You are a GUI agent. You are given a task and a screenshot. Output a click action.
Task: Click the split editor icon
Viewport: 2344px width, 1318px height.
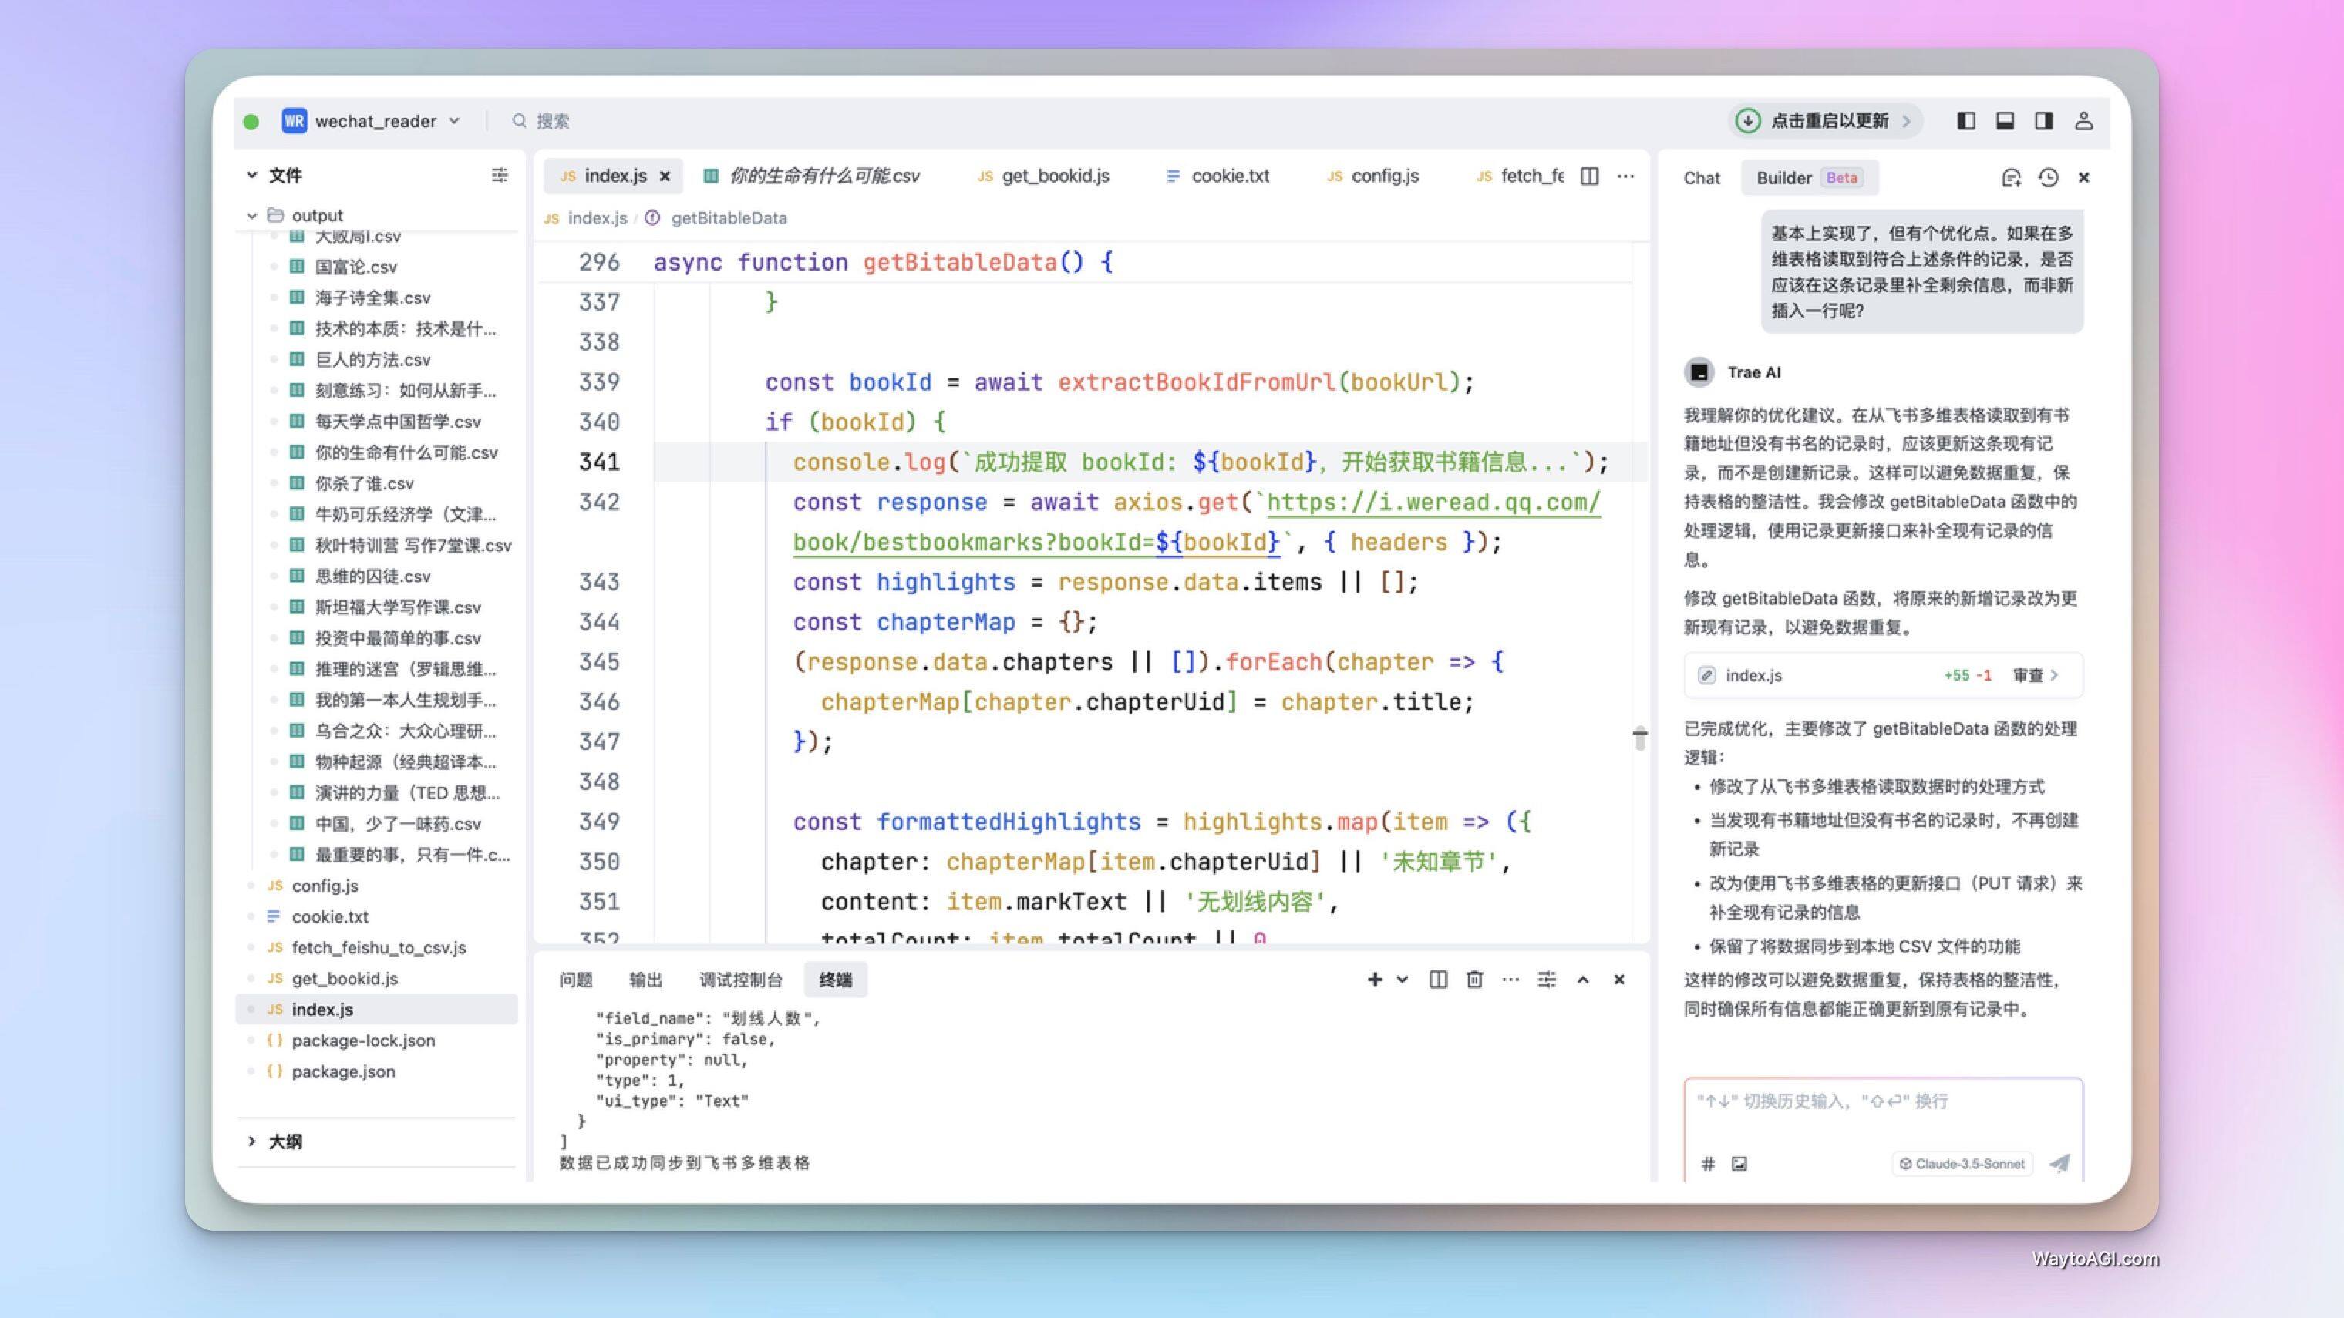(x=1588, y=176)
